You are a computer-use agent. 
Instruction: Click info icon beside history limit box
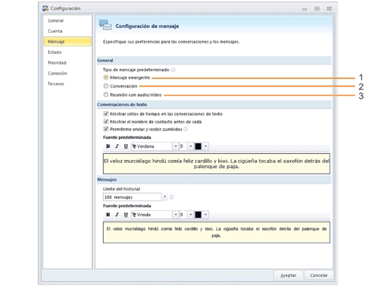[171, 197]
